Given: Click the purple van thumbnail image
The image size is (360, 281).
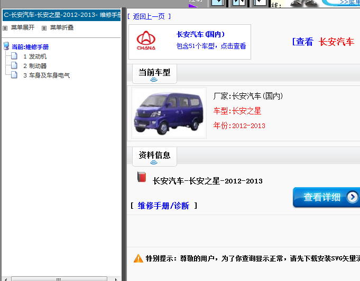Looking at the screenshot, I should point(169,113).
